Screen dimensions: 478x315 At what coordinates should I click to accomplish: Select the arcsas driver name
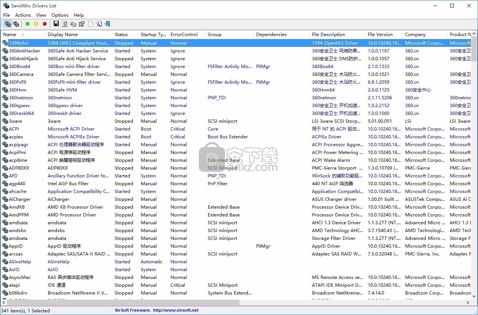16,254
